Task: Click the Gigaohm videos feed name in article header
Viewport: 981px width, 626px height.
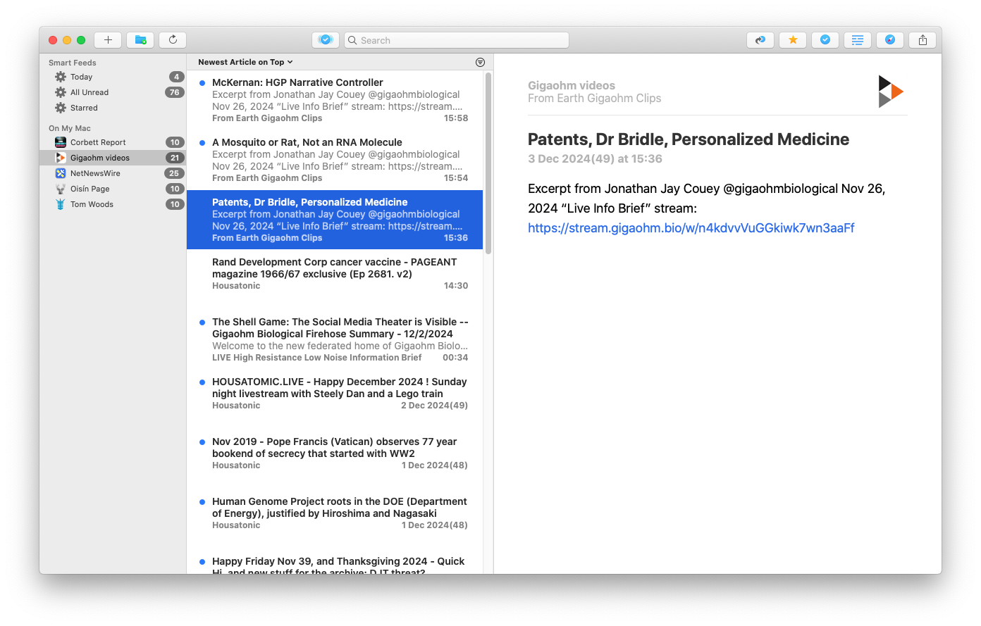Action: tap(572, 86)
